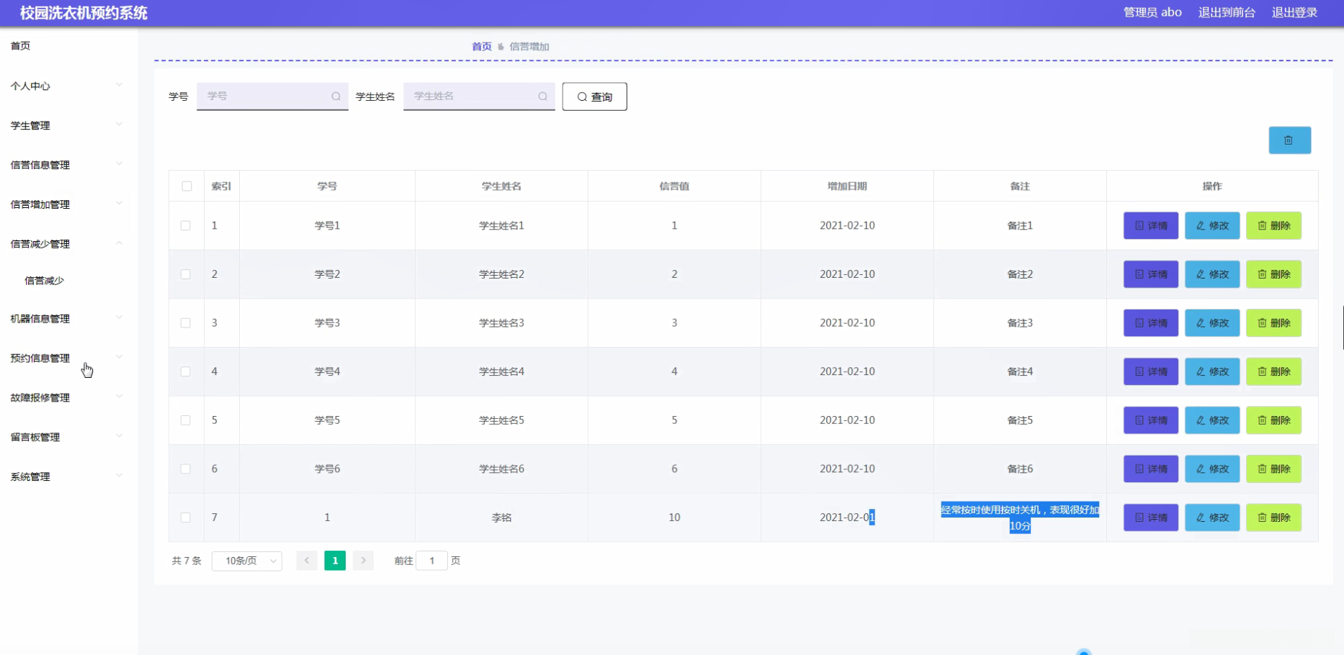Click 修改 for row 学号2
Viewport: 1344px width, 655px height.
[1212, 274]
